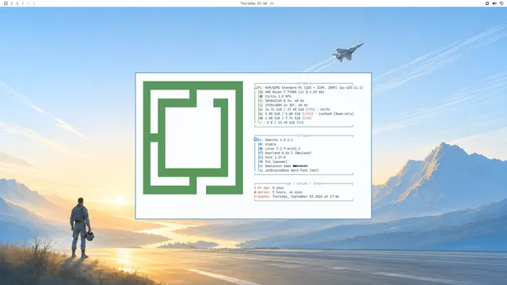Open the Omarchy menu icon in top bar

[x=6, y=3]
